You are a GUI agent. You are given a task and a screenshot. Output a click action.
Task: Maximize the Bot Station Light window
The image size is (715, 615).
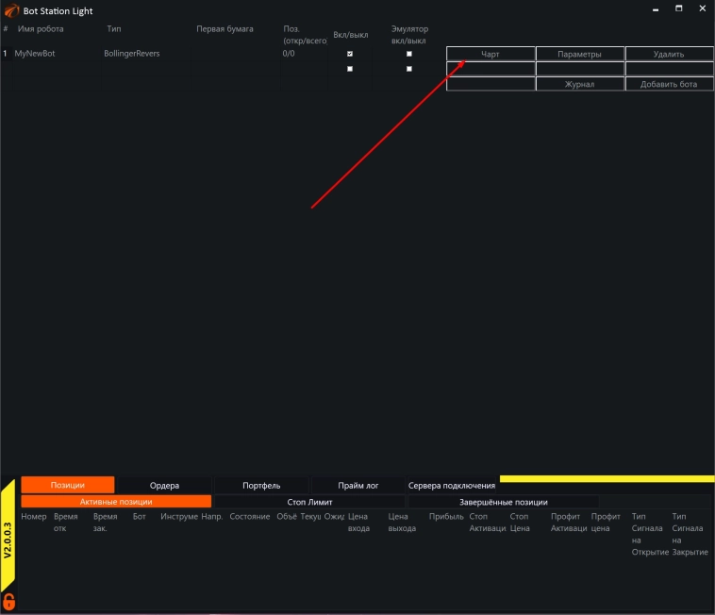click(x=678, y=8)
